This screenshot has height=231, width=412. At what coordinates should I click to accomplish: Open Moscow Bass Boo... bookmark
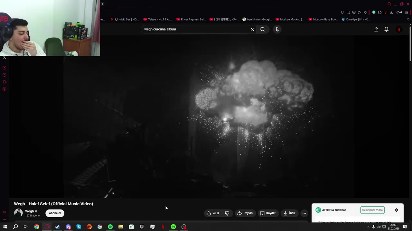pyautogui.click(x=323, y=19)
